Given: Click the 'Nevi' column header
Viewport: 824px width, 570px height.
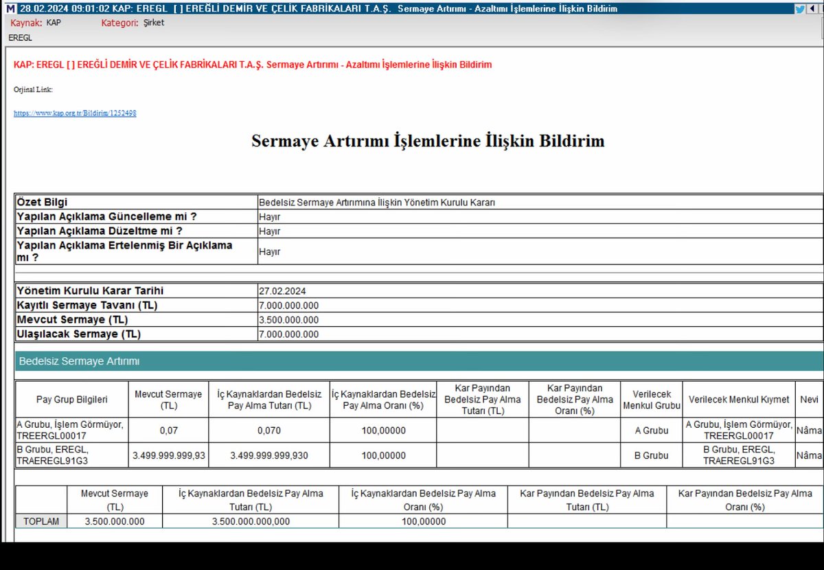Looking at the screenshot, I should tap(809, 400).
